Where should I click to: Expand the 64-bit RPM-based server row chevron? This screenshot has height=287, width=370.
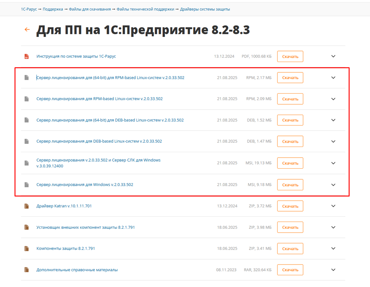coord(333,78)
